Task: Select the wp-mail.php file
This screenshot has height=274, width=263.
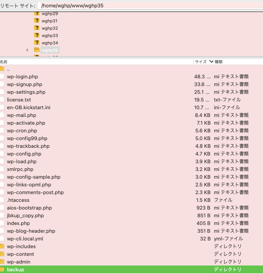Action: pyautogui.click(x=22, y=115)
